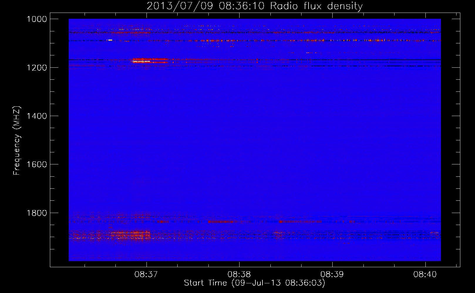Screen dimensions: 475x293
Task: Click the 08:37 time tick label
Action: click(x=146, y=275)
